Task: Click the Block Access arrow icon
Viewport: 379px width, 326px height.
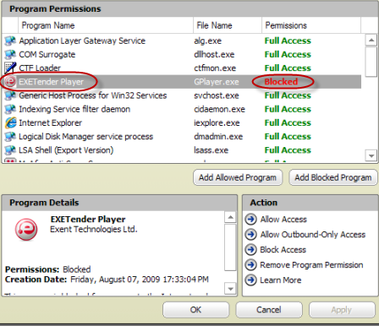Action: (250, 249)
